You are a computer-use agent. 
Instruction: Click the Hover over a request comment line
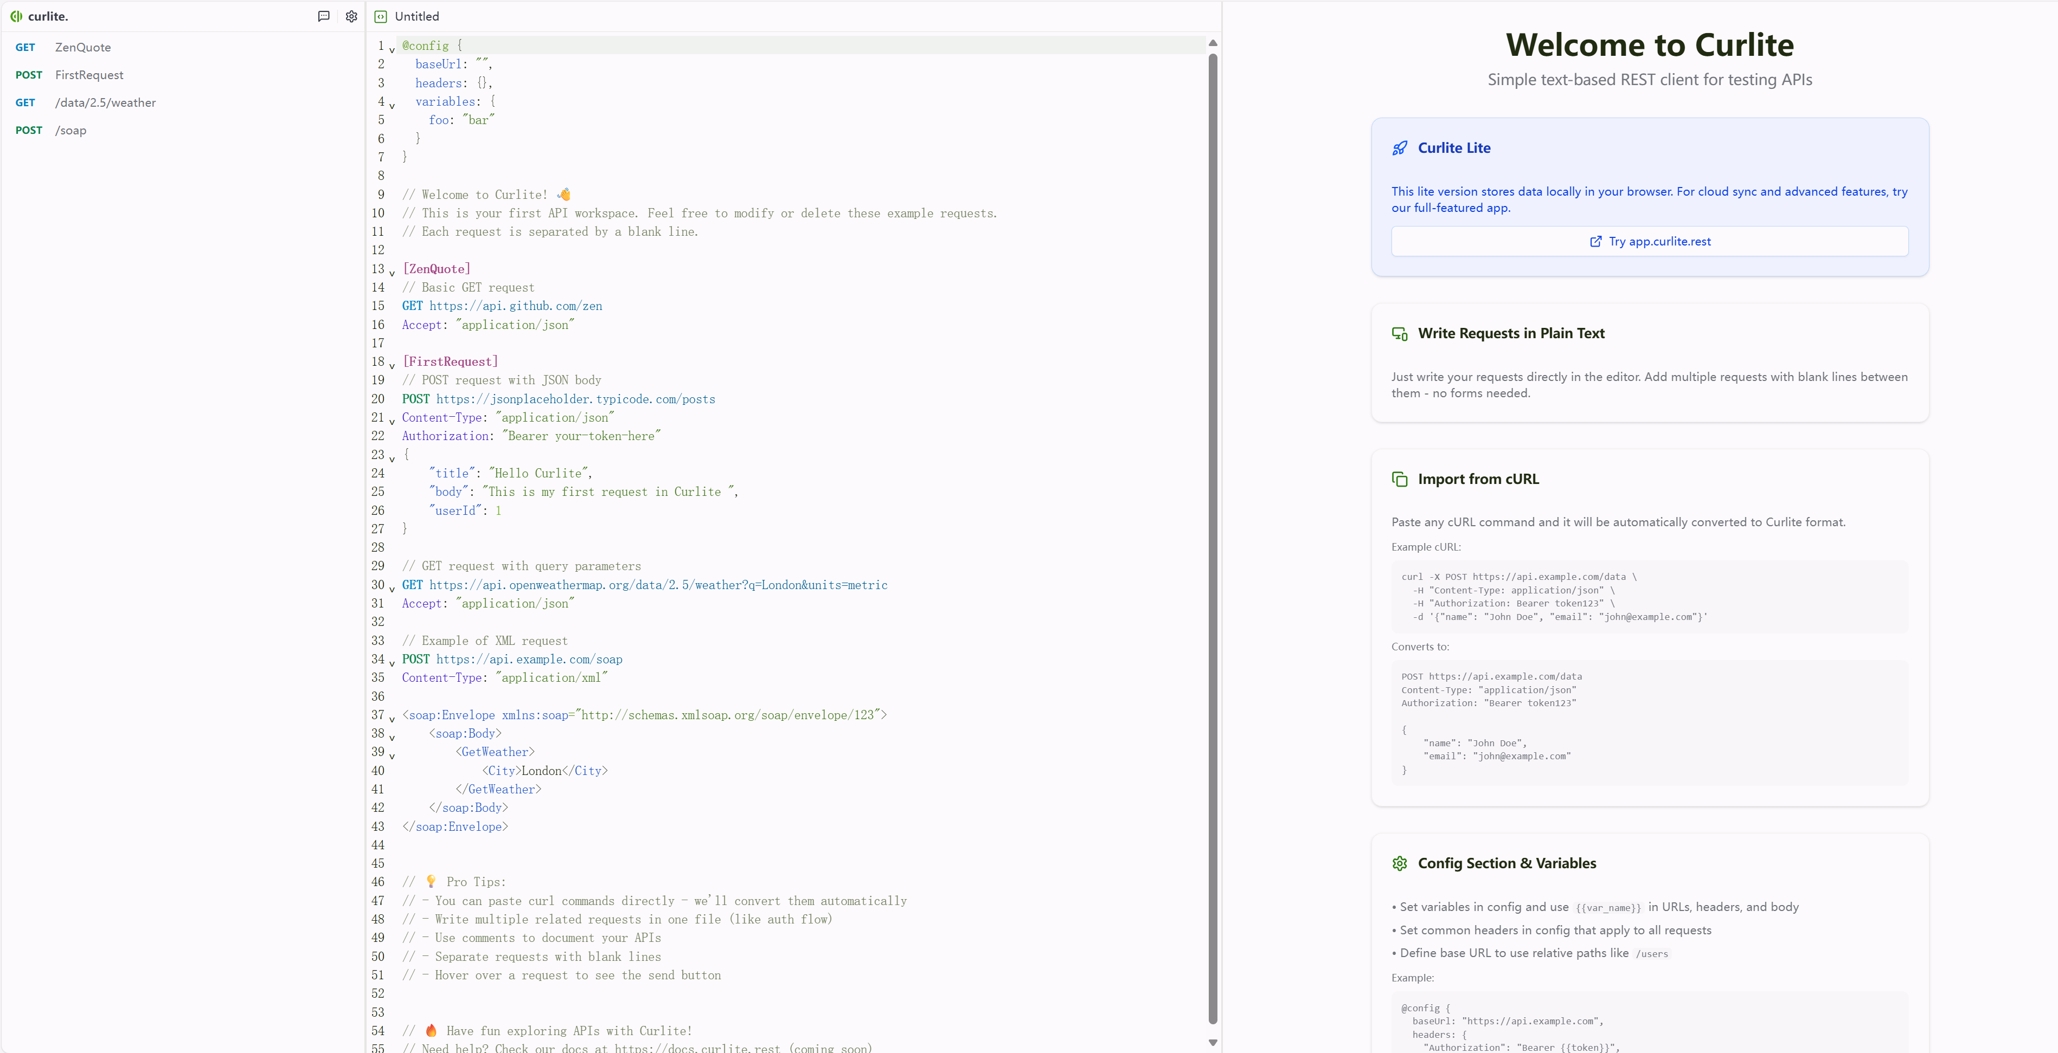click(x=562, y=976)
